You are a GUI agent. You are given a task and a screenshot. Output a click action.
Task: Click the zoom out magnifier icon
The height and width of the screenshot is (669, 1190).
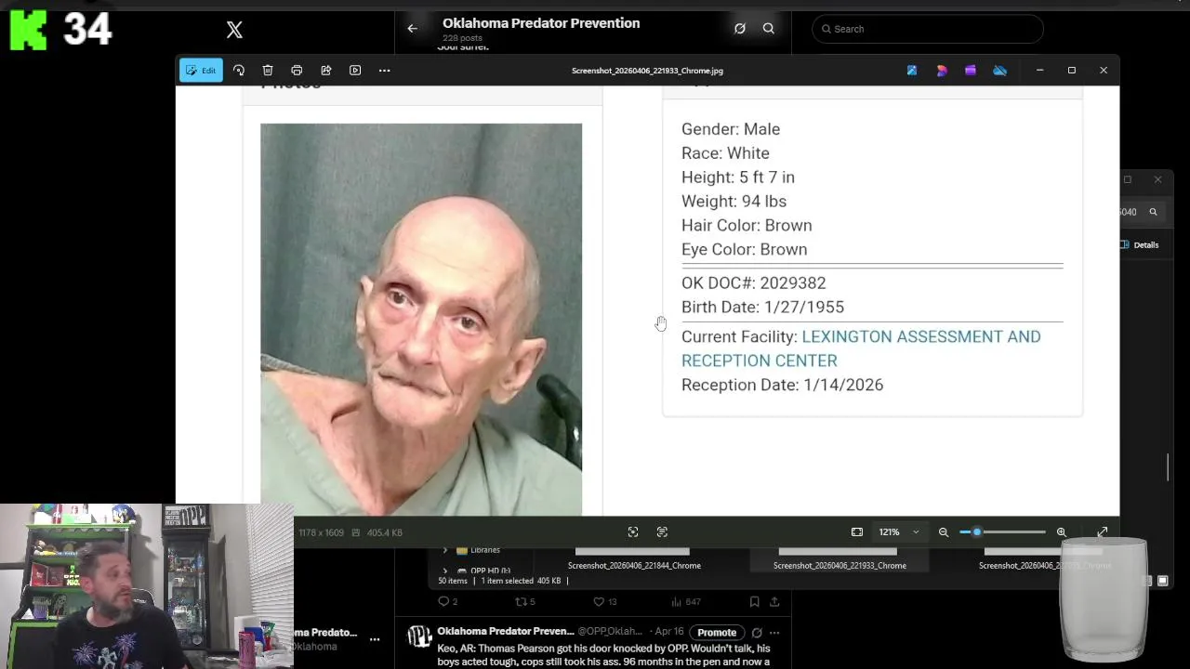pos(944,532)
